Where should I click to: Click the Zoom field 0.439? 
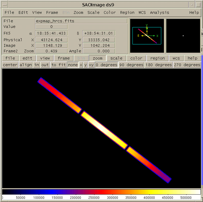point(52,51)
